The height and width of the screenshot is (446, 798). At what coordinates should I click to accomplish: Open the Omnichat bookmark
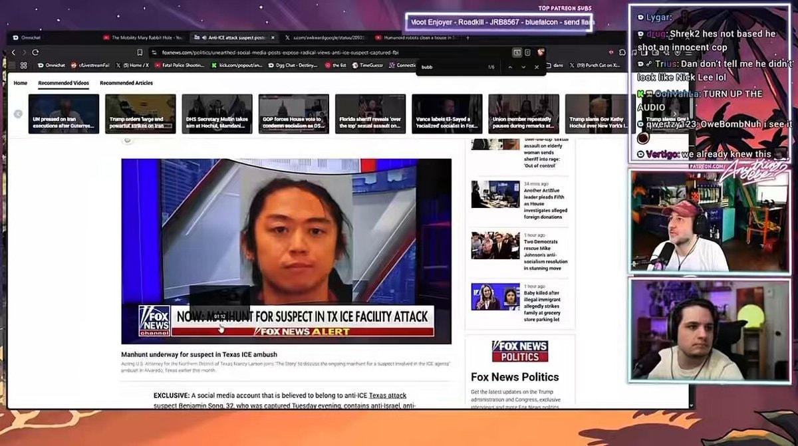[x=51, y=65]
